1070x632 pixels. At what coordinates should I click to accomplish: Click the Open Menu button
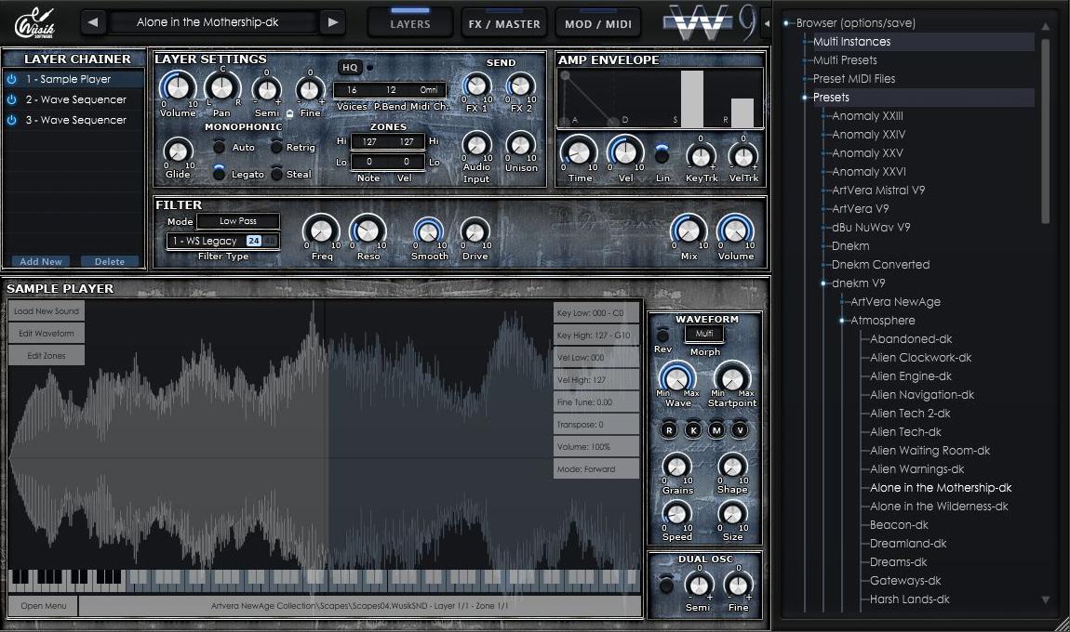click(x=44, y=605)
